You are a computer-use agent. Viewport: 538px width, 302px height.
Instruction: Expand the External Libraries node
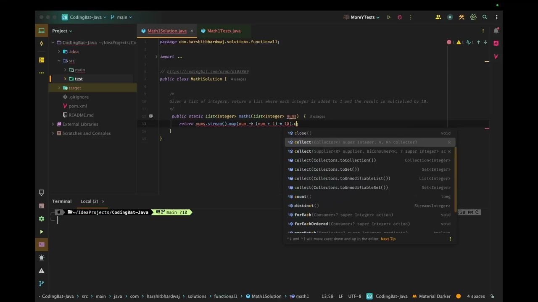coord(53,124)
